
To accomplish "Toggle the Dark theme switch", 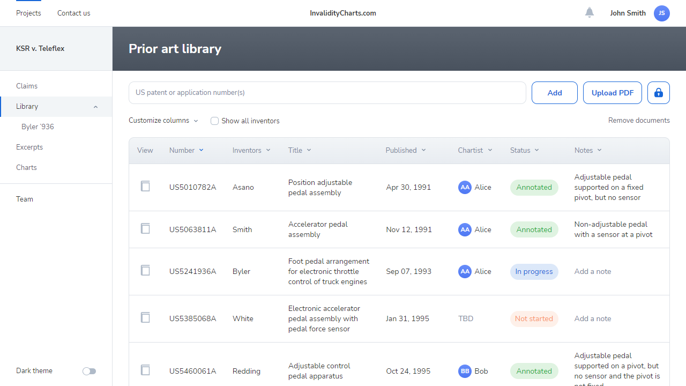I will [x=89, y=371].
